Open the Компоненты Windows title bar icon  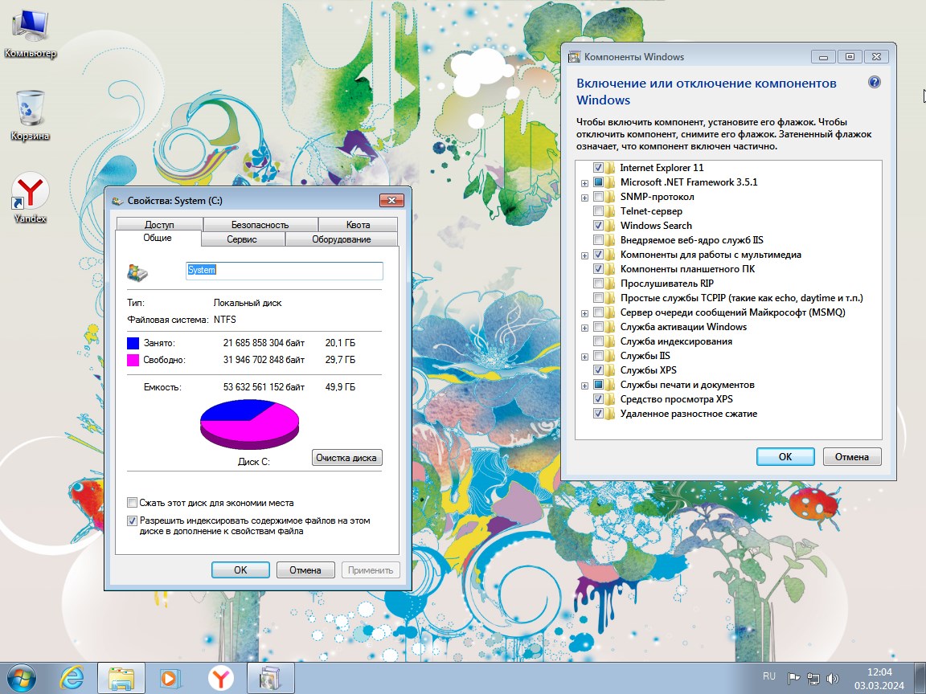574,57
